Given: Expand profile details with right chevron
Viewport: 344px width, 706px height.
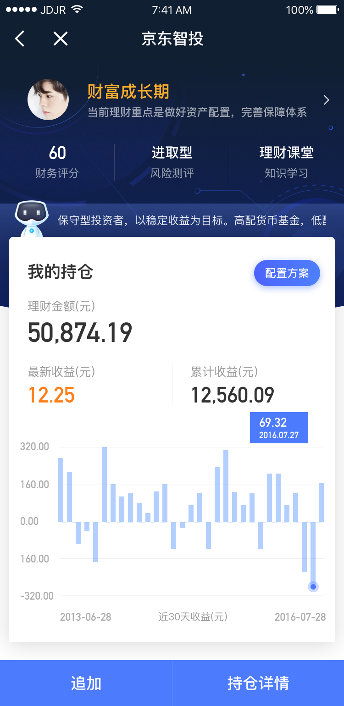Looking at the screenshot, I should coord(327,100).
